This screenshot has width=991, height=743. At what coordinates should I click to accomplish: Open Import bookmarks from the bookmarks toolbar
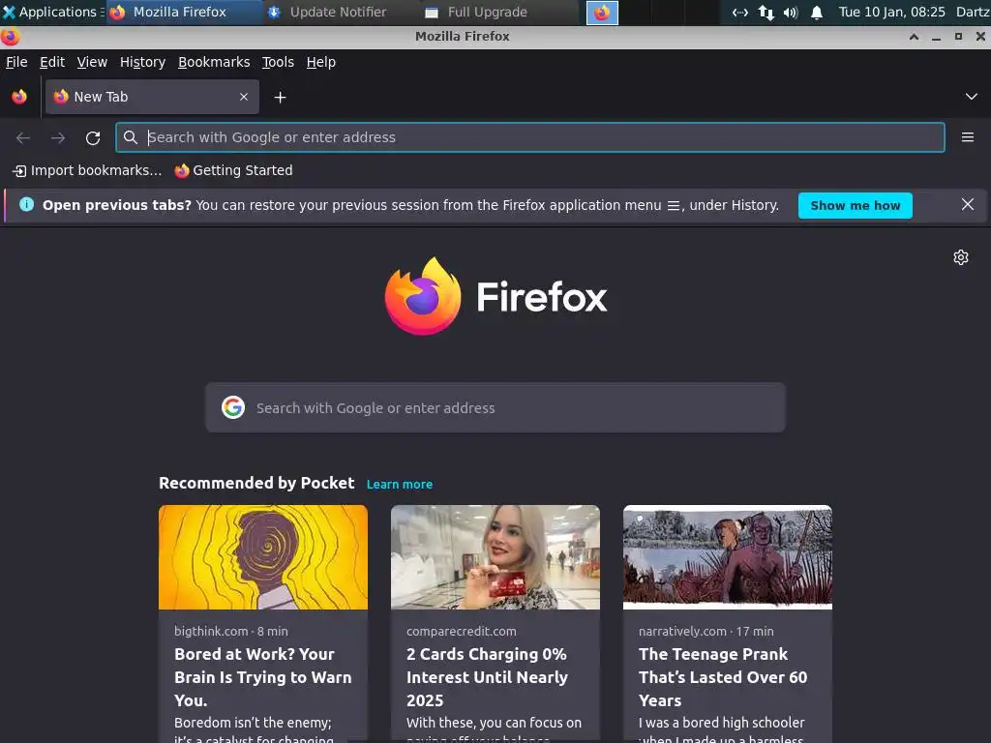pyautogui.click(x=87, y=170)
